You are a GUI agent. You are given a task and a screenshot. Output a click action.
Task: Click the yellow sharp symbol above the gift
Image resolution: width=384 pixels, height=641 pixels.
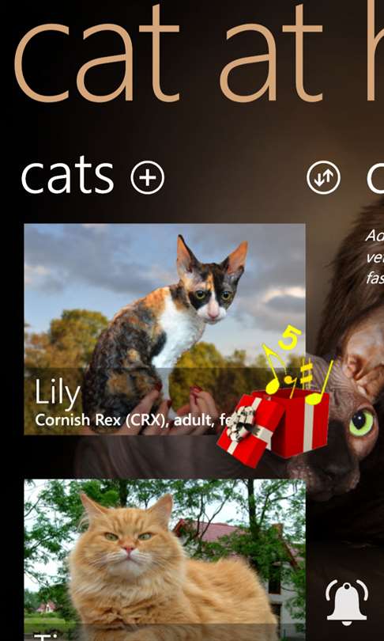pos(307,373)
